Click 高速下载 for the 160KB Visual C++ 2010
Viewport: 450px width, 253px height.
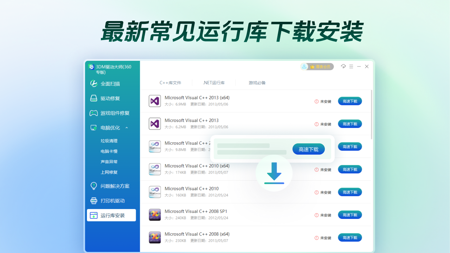coord(350,192)
